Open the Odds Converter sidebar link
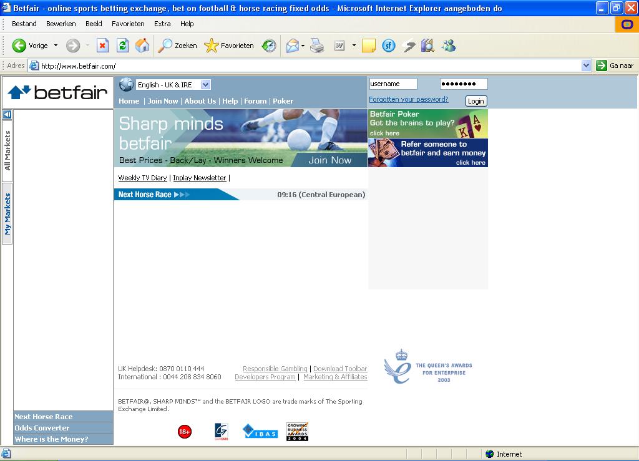 [63, 428]
